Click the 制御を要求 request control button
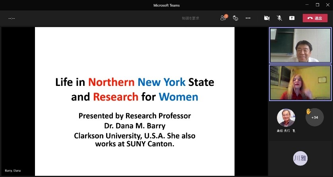Viewport: 333px width, 177px height. click(190, 18)
